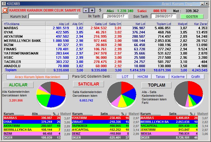Select the HSBC row

105,57
